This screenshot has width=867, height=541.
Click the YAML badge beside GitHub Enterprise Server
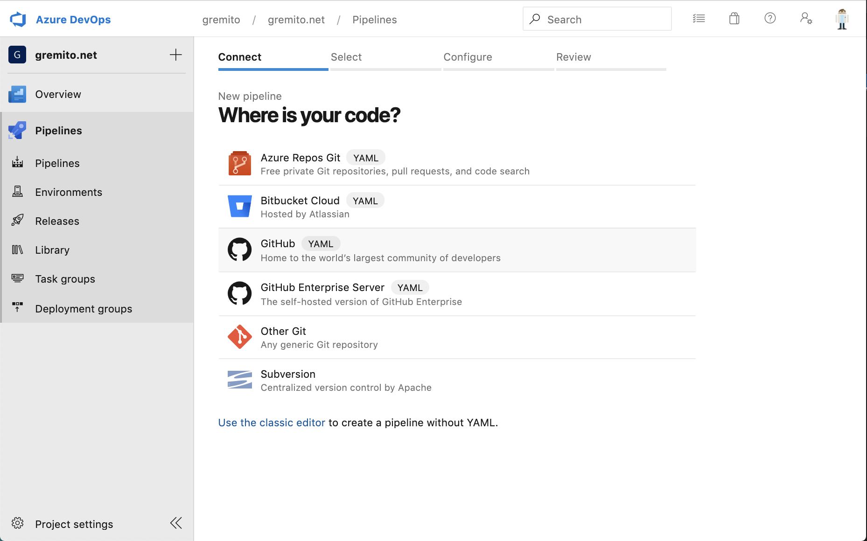point(410,288)
